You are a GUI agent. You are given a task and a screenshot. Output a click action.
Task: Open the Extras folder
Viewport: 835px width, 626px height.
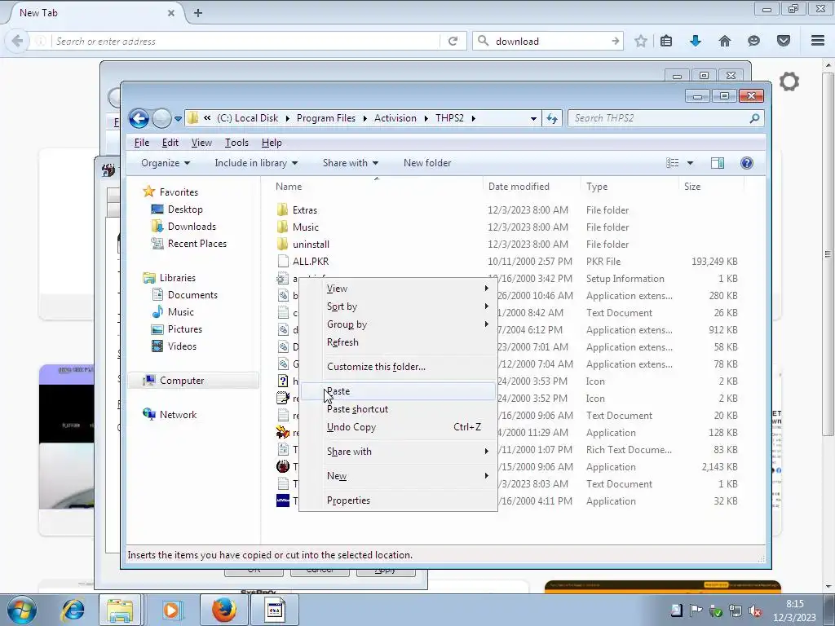305,210
